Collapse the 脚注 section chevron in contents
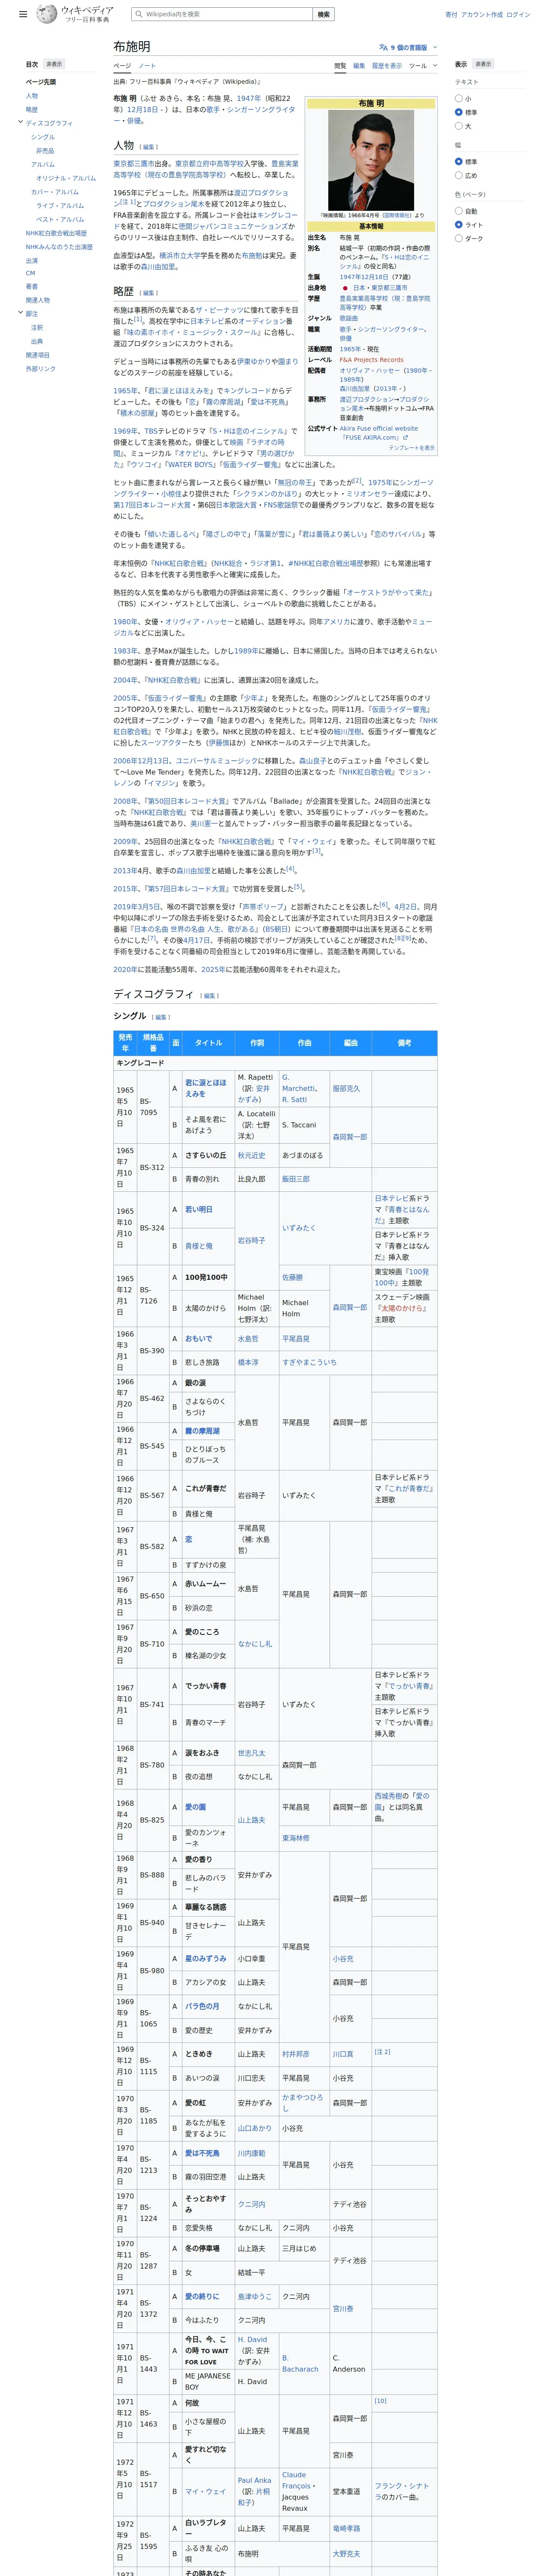Screen dimensions: 551x2576 click(x=20, y=312)
